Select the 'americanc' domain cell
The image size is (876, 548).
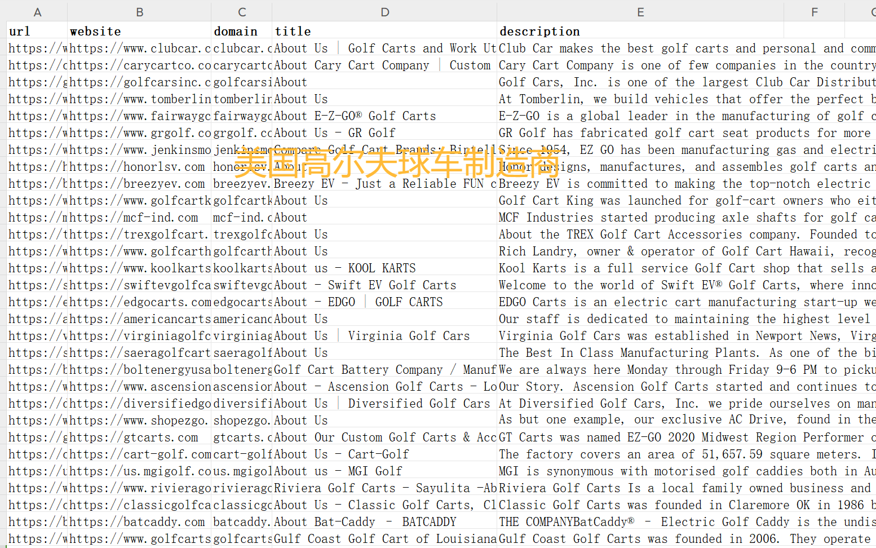pos(242,319)
